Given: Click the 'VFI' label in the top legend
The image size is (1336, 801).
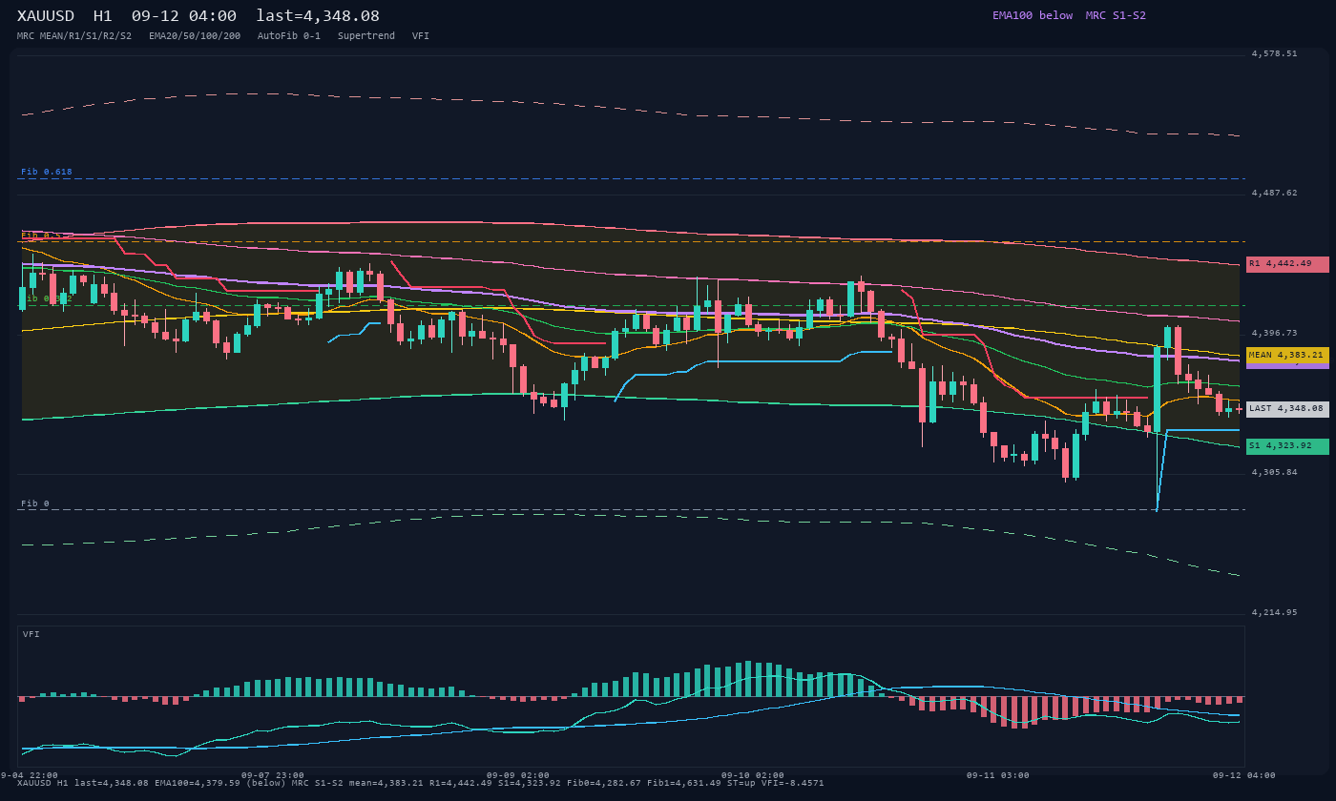Looking at the screenshot, I should click(x=421, y=36).
